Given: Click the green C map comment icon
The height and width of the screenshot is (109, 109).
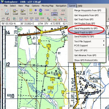Looking at the screenshot, I should (40, 14).
